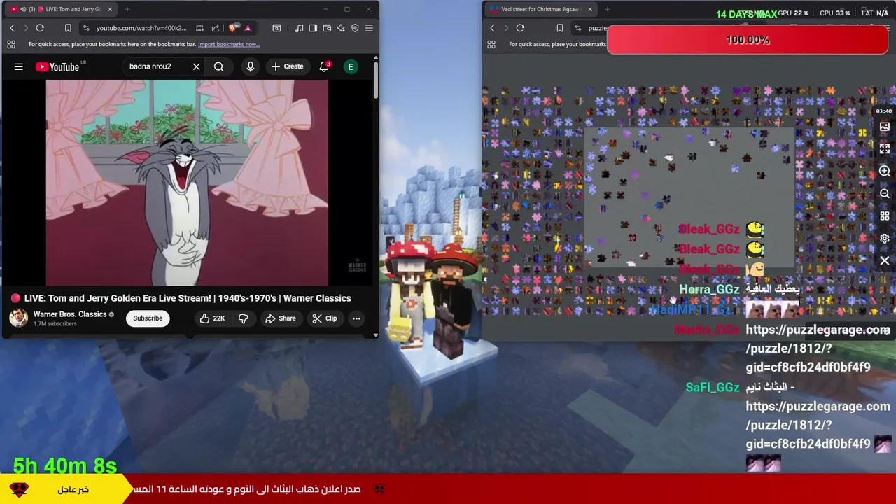
Task: Clip the Tom and Jerry video
Action: (325, 318)
